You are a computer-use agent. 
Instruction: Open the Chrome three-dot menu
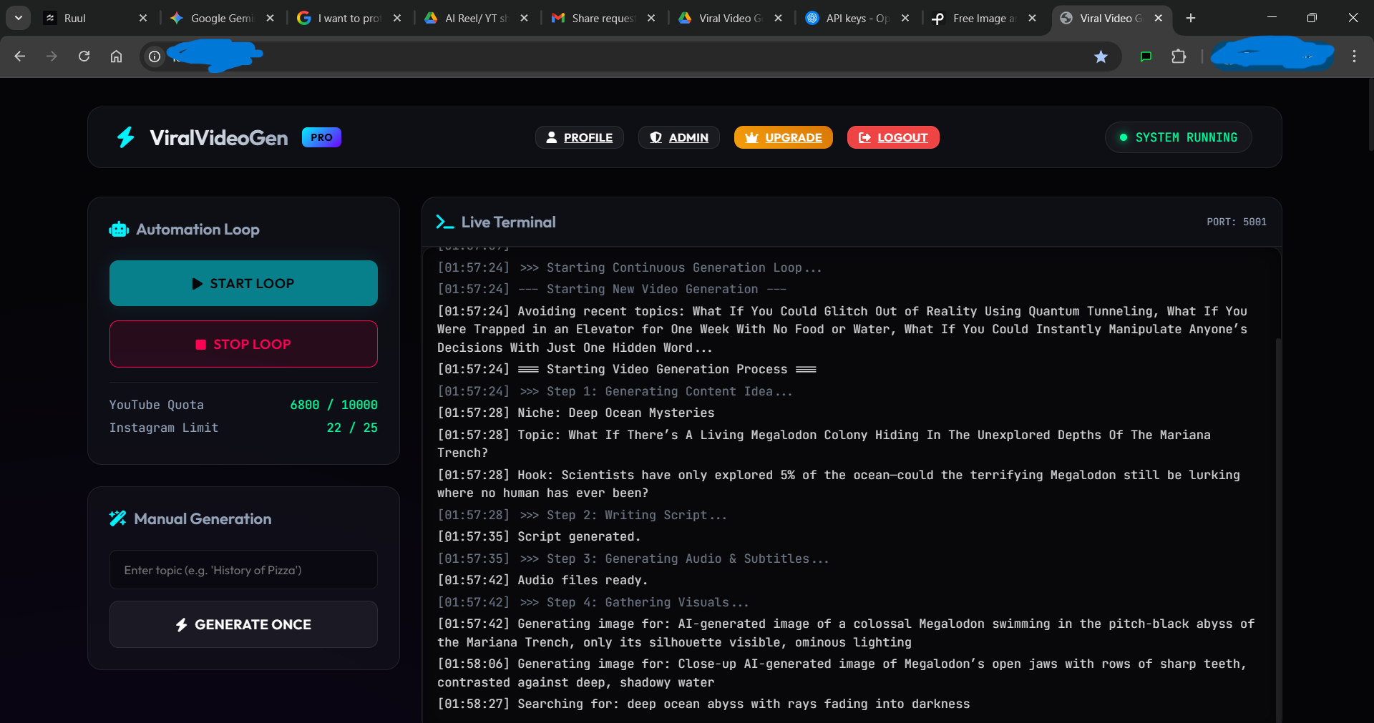[x=1354, y=56]
